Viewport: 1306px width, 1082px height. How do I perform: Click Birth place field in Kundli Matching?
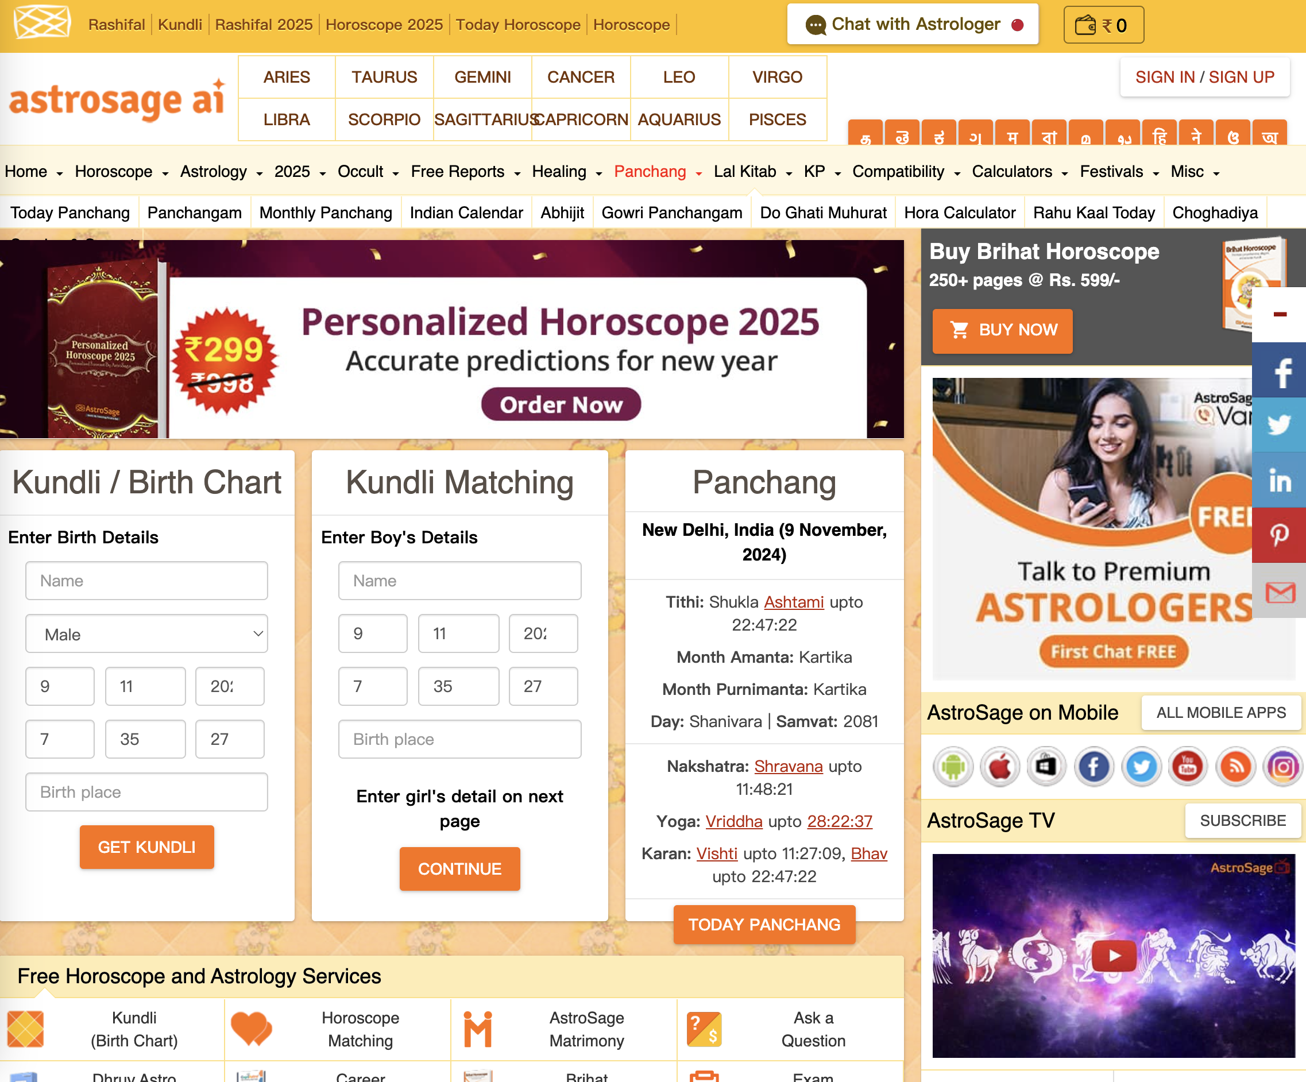click(459, 739)
